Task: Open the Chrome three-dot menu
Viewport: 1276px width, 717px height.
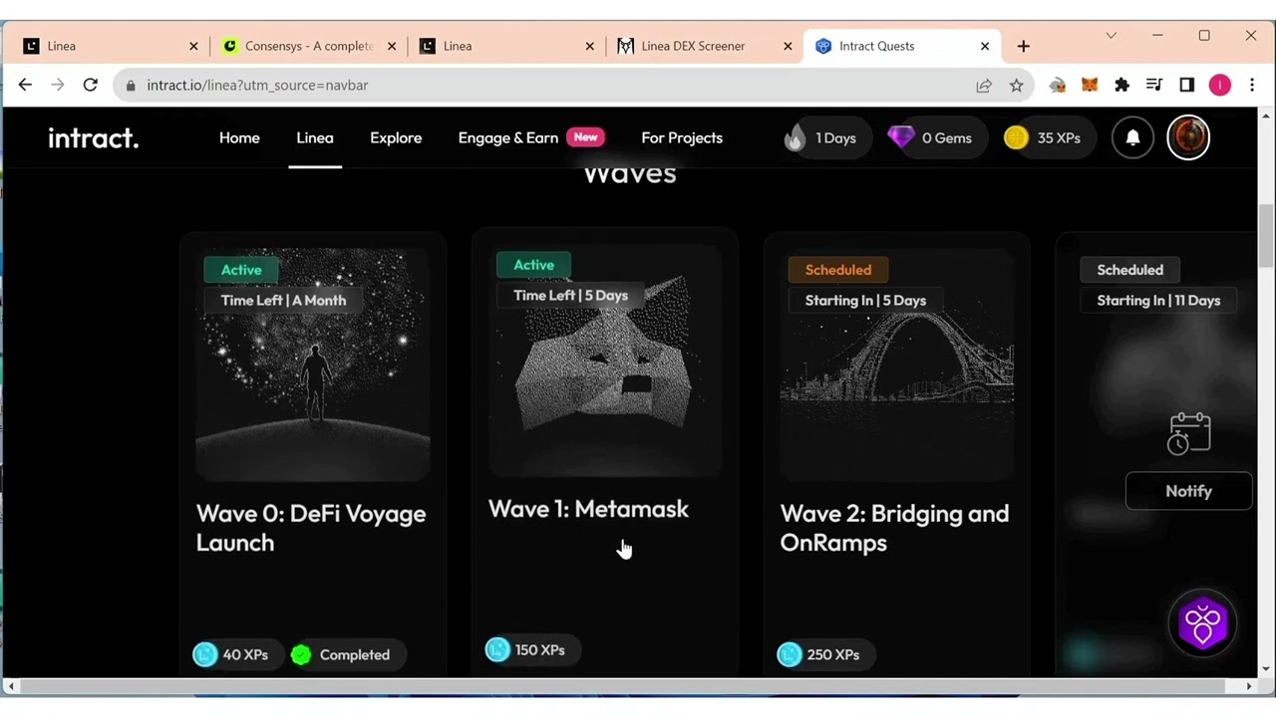Action: pos(1252,86)
